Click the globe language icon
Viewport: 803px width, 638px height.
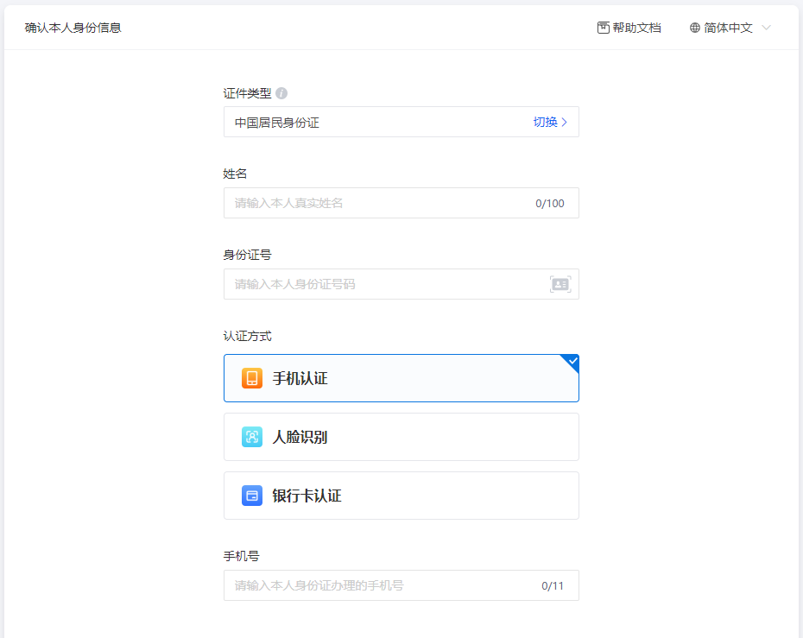click(x=695, y=28)
